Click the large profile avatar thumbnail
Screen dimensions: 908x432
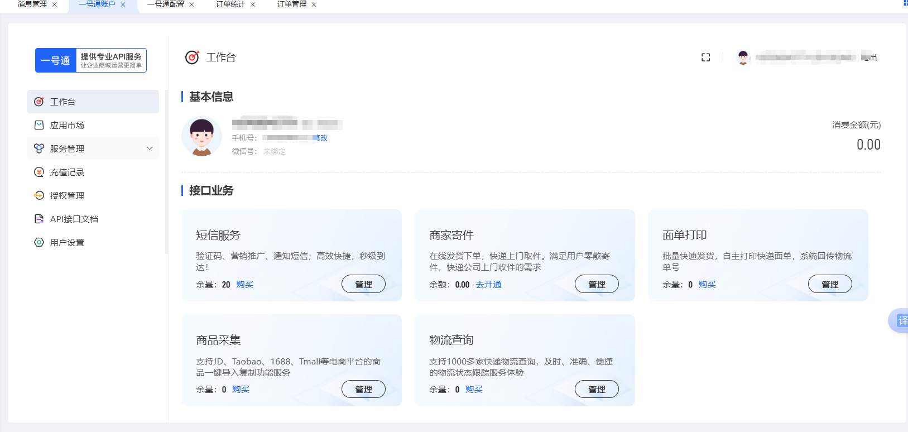click(201, 136)
